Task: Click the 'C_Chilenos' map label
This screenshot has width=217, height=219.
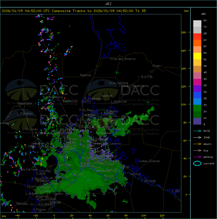Action: click(25, 113)
